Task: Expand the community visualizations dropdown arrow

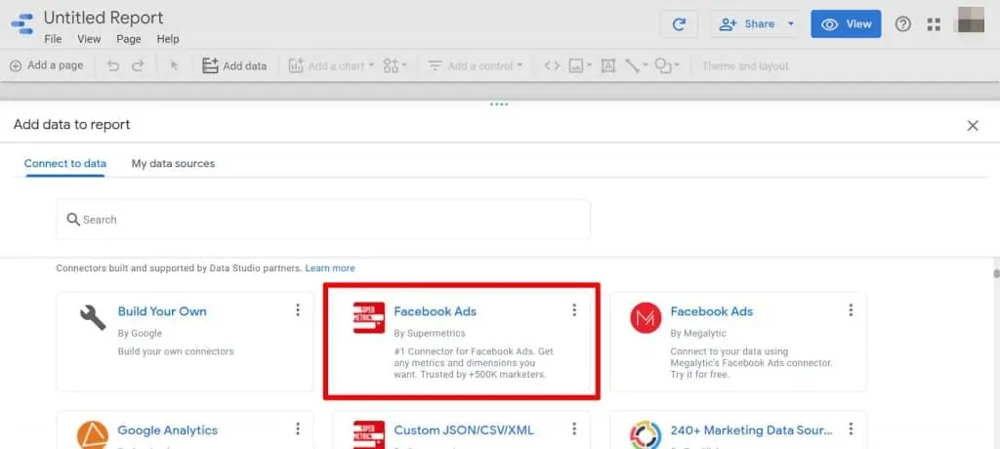Action: click(x=404, y=65)
